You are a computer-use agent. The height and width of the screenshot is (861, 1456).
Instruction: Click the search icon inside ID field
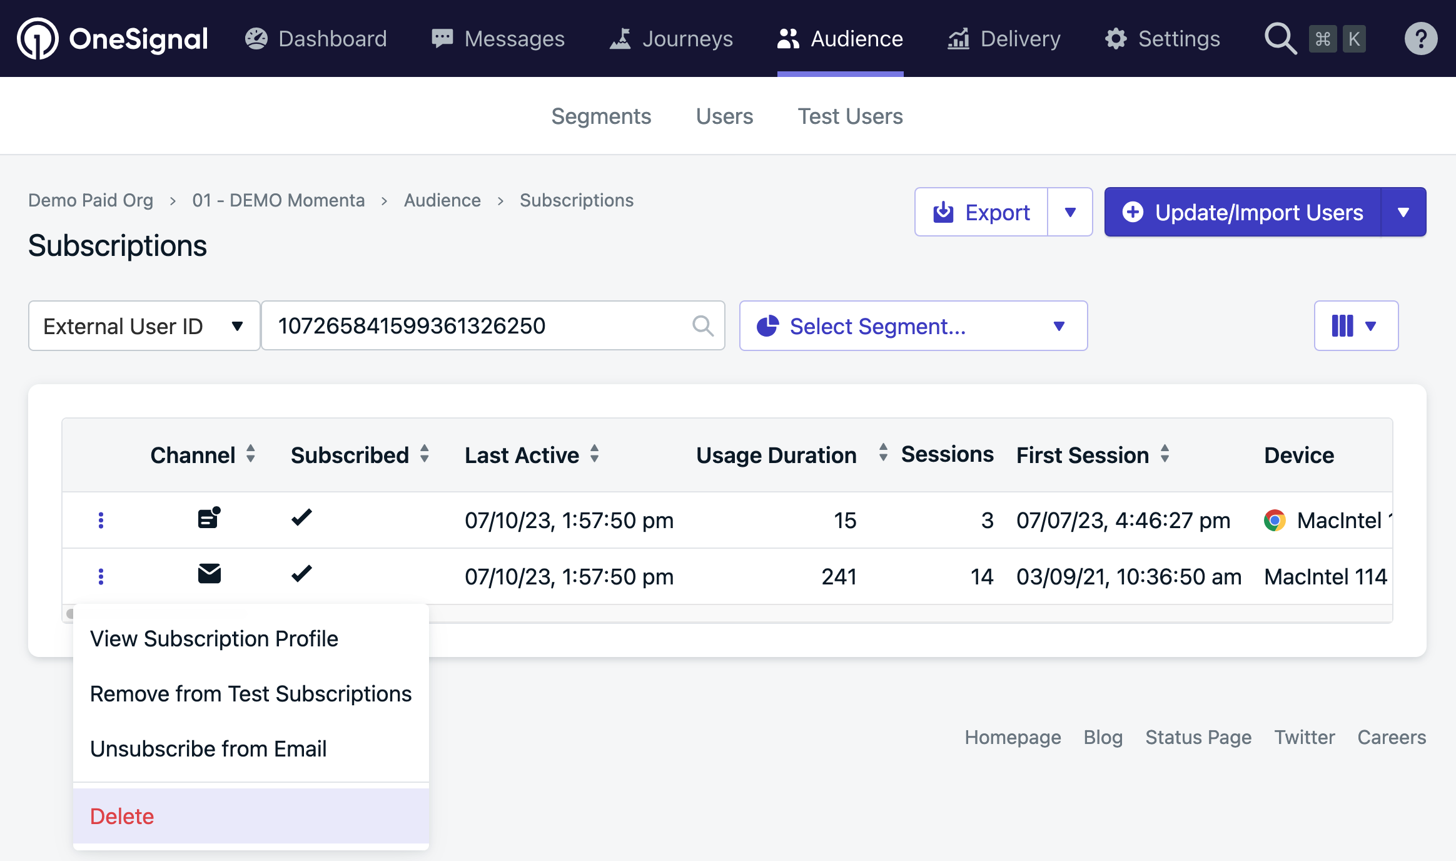tap(703, 326)
